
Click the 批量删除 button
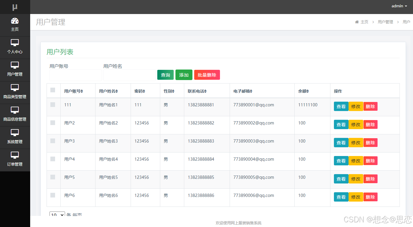(x=207, y=75)
